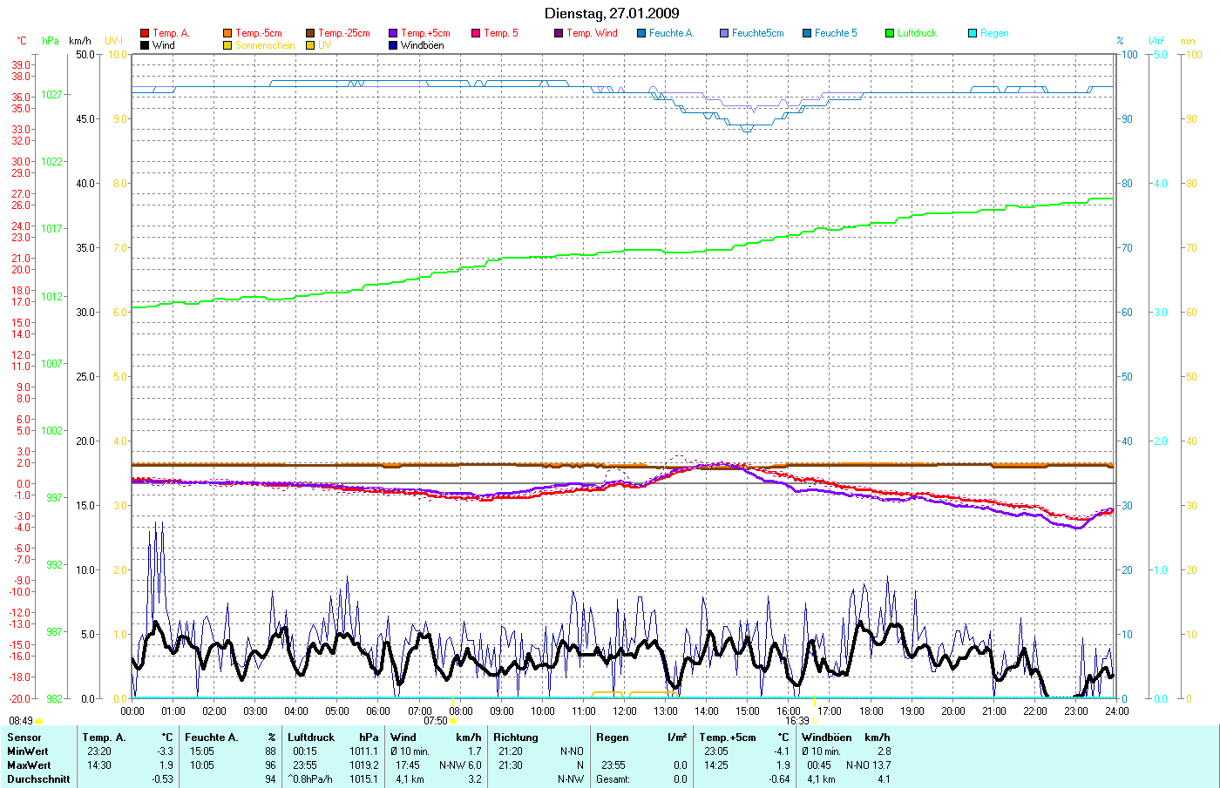Viewport: 1220px width, 788px height.
Task: Select the brown Temp.-25cm legend marker
Action: pyautogui.click(x=310, y=33)
